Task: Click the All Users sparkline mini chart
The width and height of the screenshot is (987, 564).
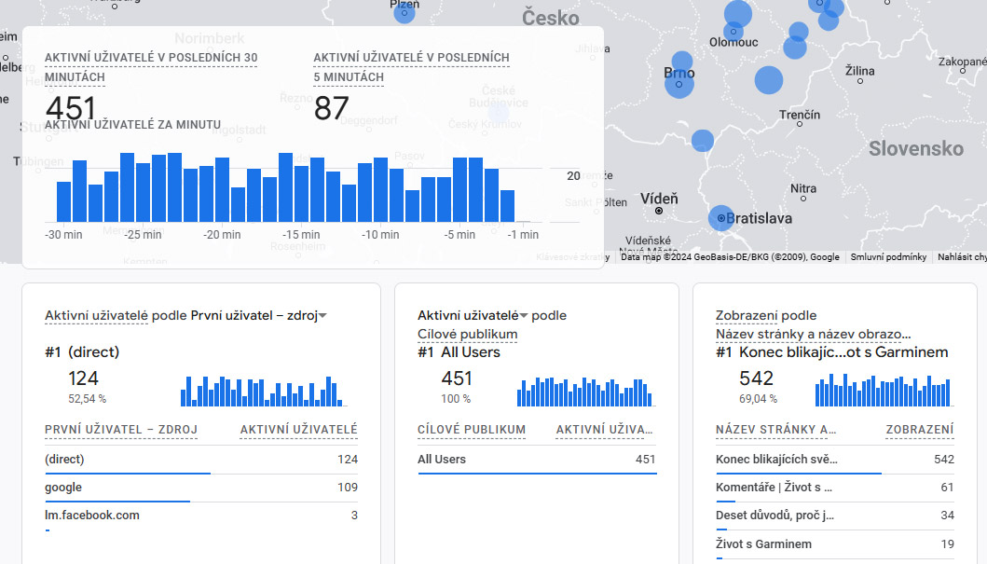Action: (x=584, y=392)
